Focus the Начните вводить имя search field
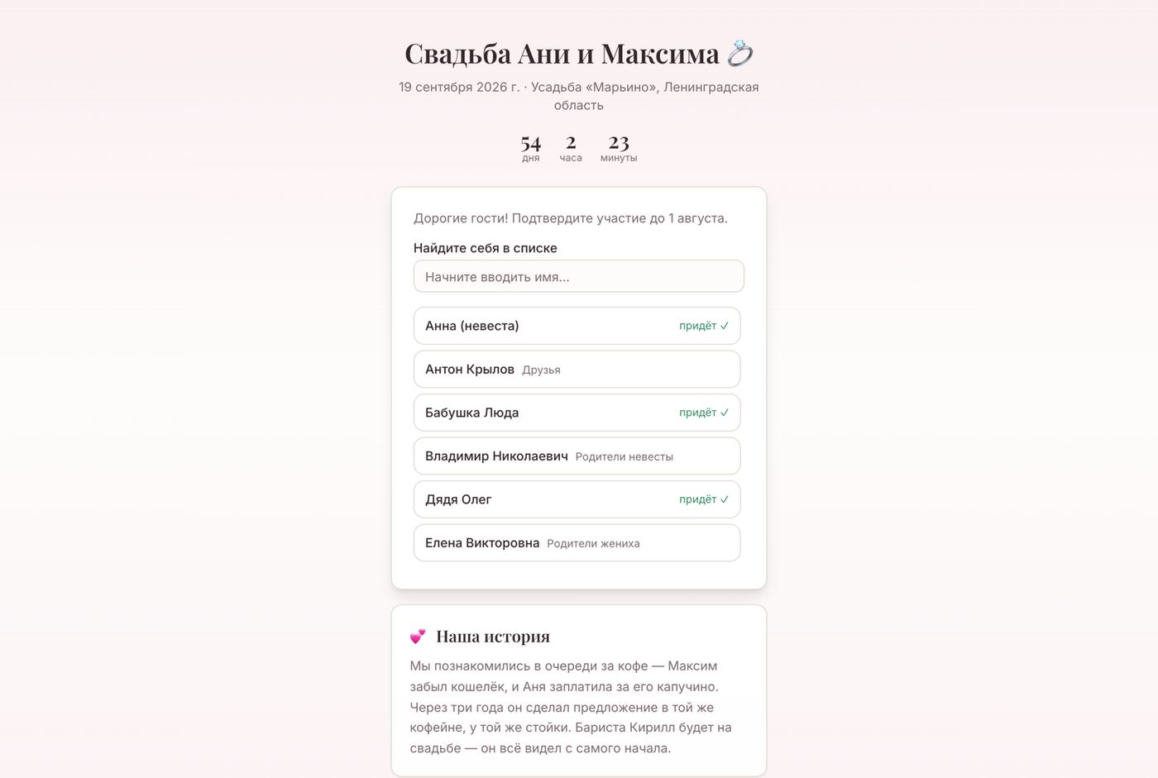 579,276
